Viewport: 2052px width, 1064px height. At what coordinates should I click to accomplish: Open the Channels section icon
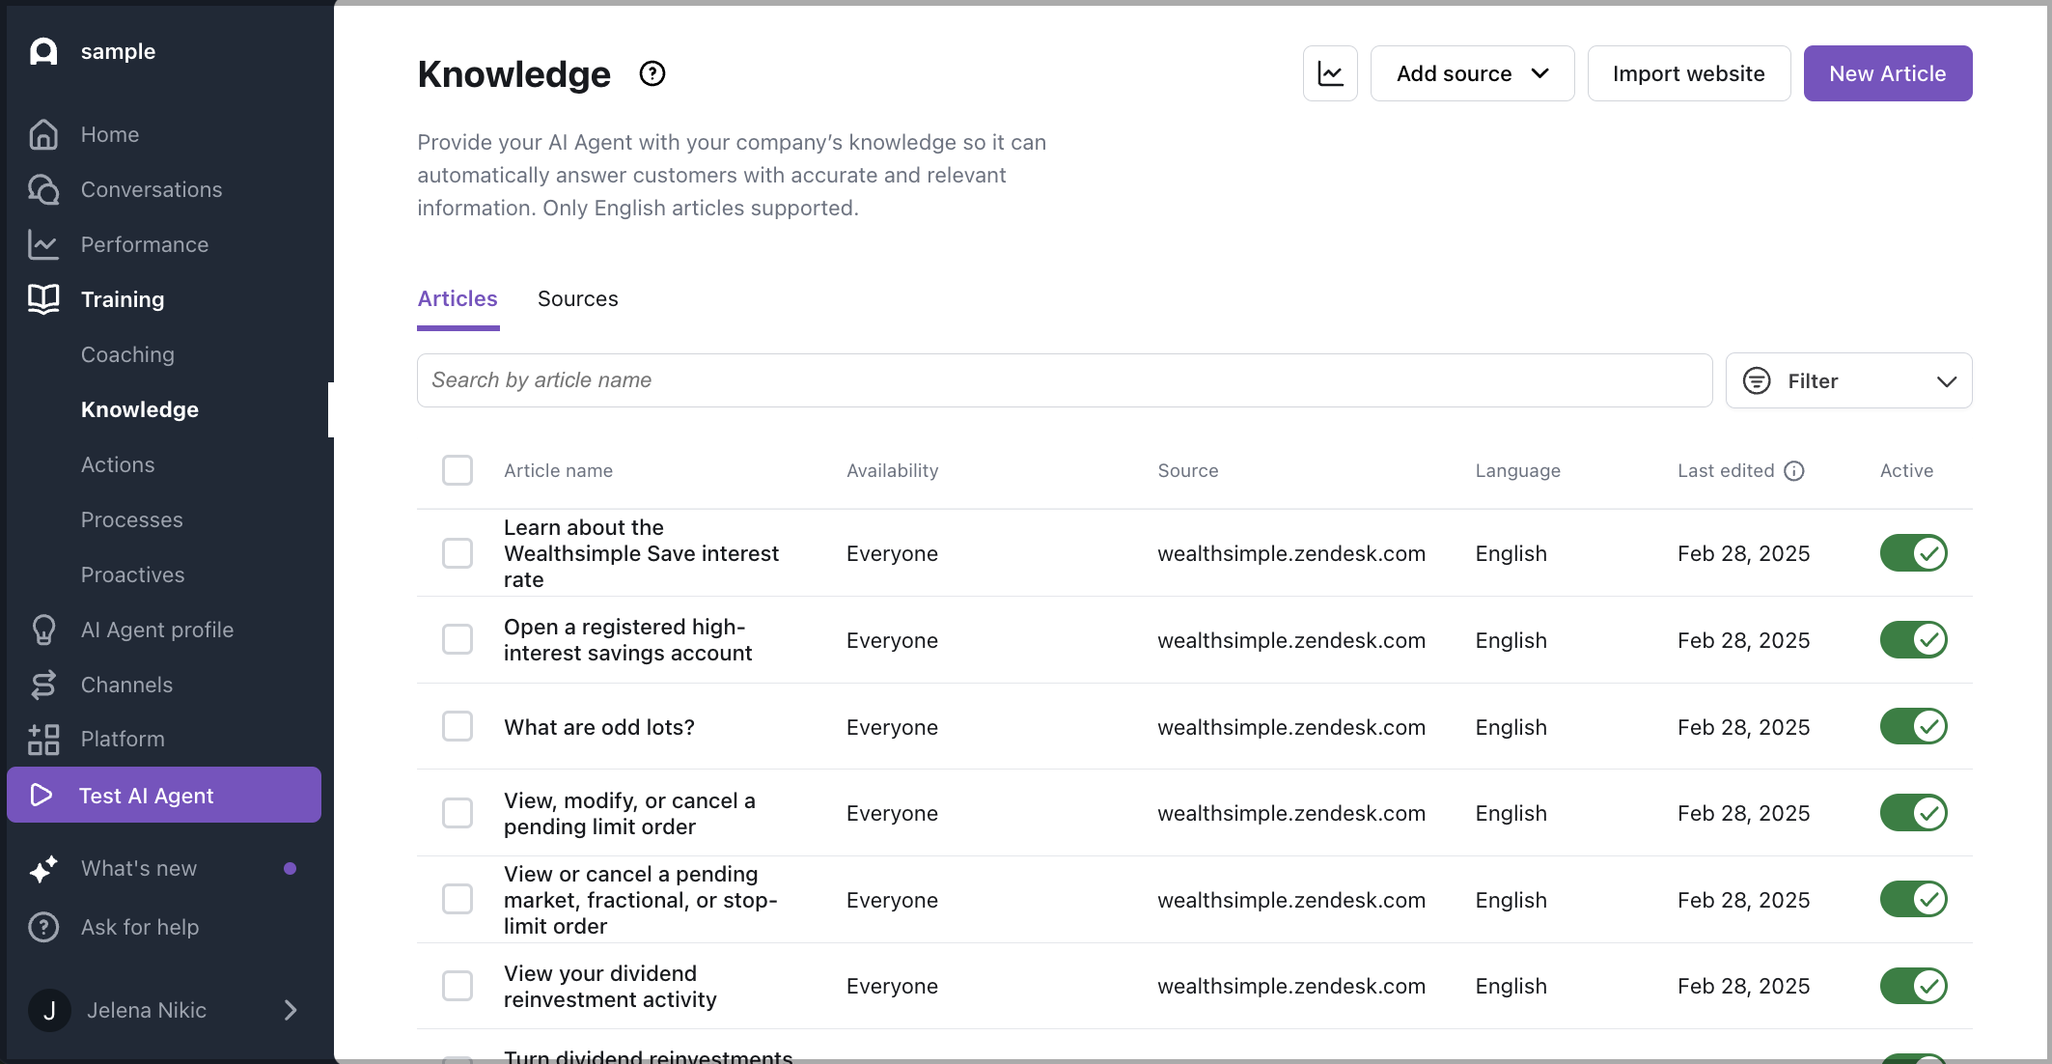(43, 685)
